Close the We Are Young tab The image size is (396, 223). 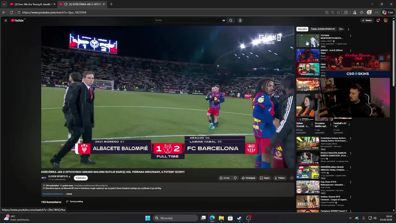point(54,4)
